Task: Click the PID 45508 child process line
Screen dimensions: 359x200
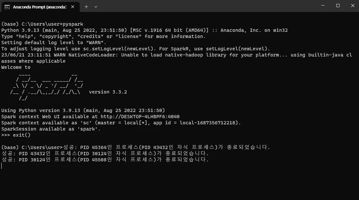Action: [x=105, y=159]
